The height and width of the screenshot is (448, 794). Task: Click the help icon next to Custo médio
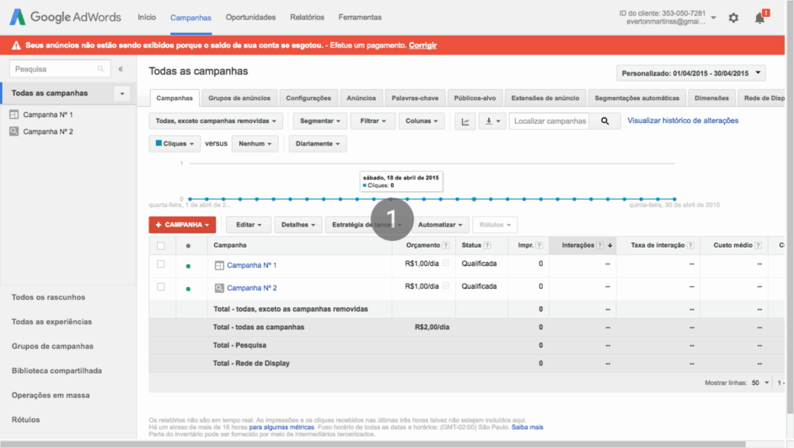coord(758,245)
